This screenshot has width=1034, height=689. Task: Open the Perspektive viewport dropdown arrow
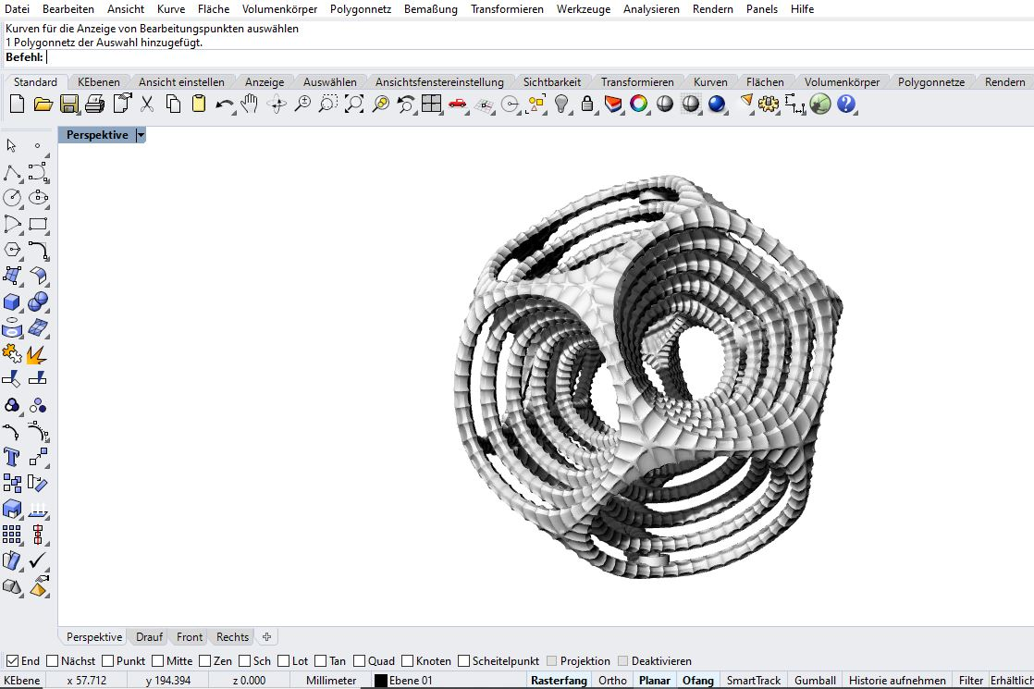coord(141,135)
